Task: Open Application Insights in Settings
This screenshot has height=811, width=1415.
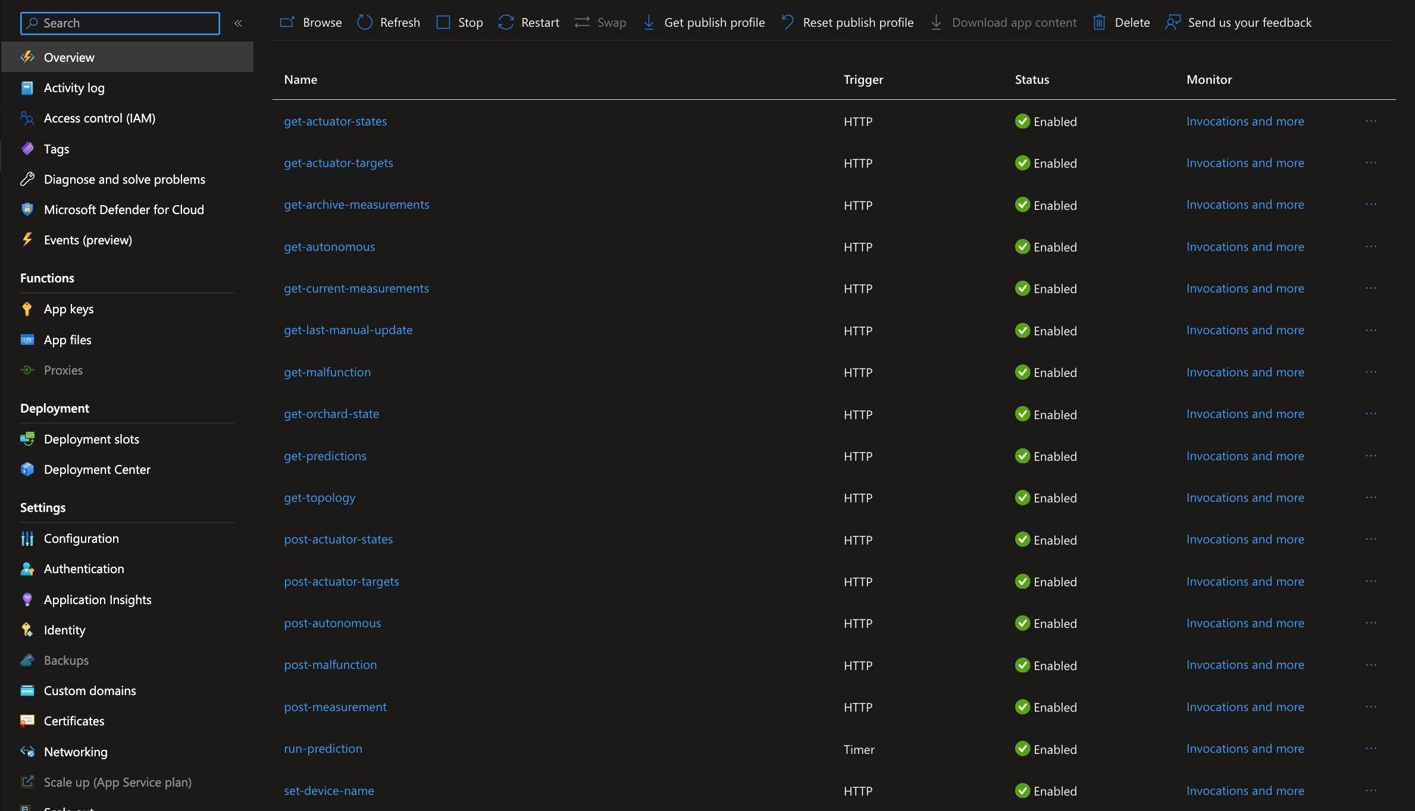Action: click(x=98, y=599)
